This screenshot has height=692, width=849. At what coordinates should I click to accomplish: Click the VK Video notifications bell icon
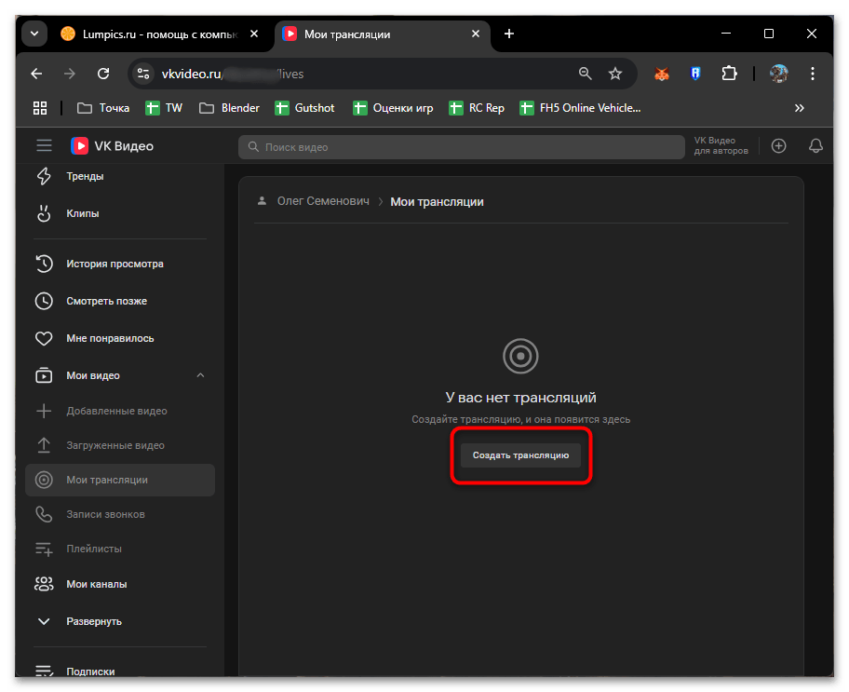click(x=815, y=146)
